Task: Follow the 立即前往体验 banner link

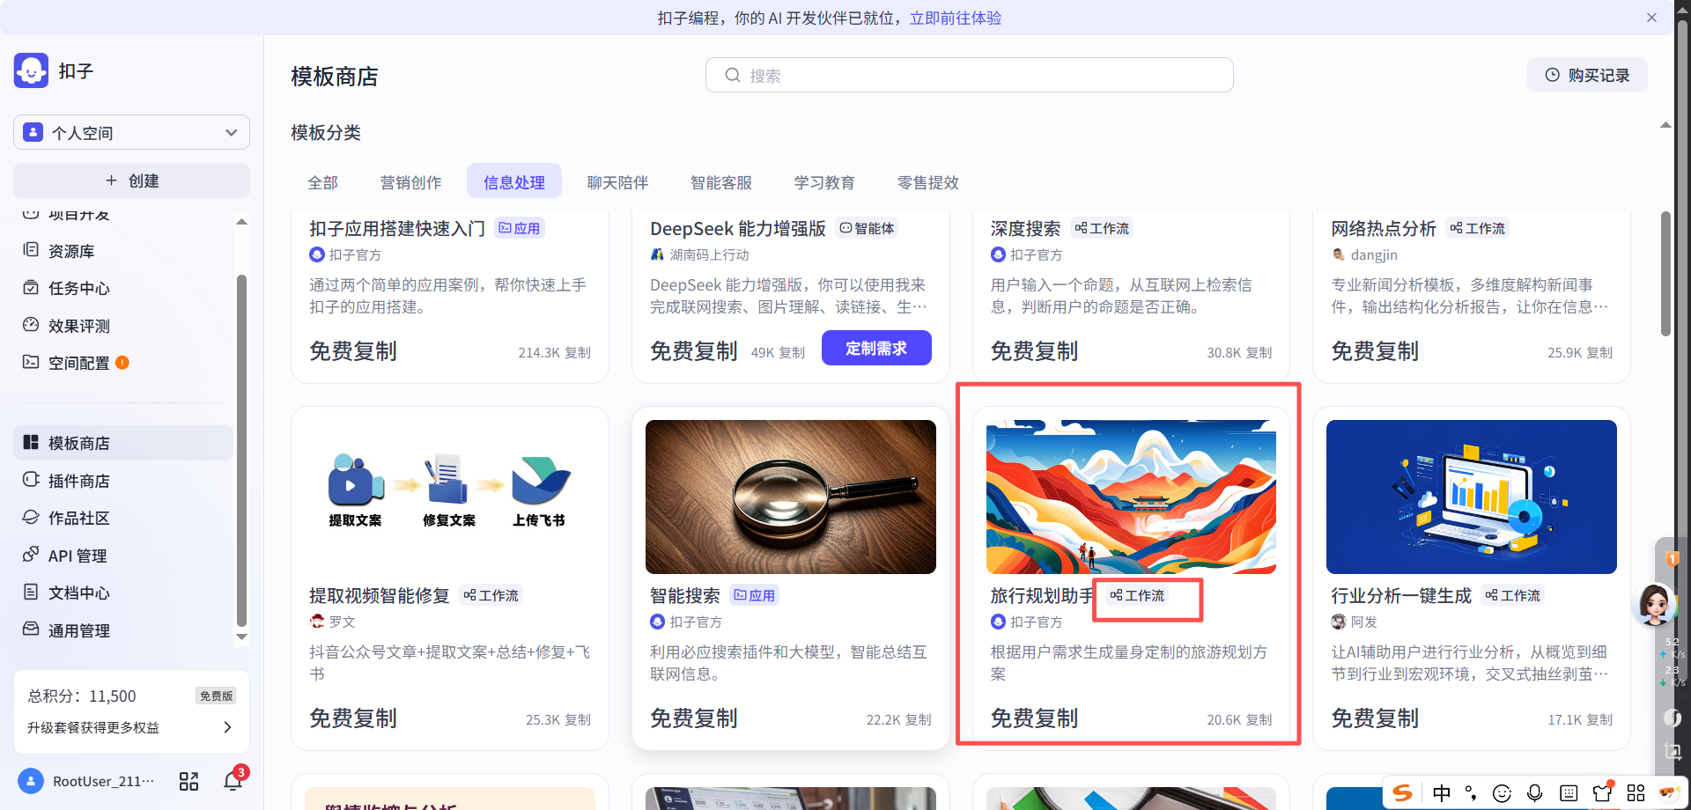Action: point(955,18)
